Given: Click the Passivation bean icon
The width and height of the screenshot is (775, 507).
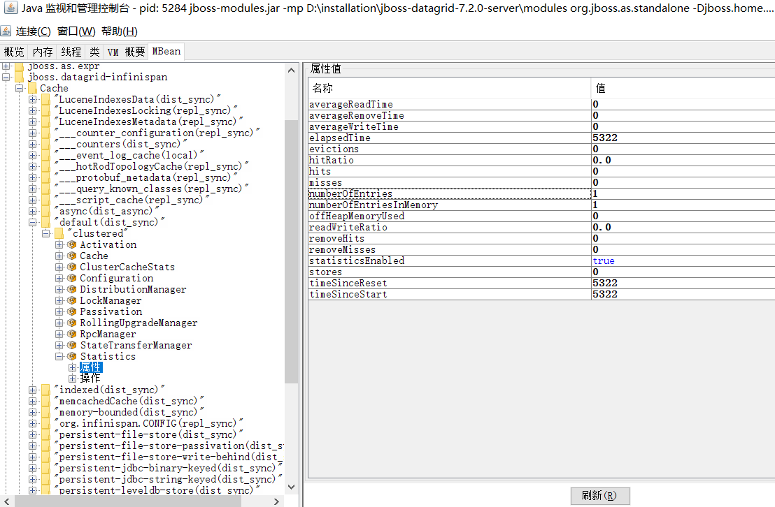Looking at the screenshot, I should click(71, 311).
